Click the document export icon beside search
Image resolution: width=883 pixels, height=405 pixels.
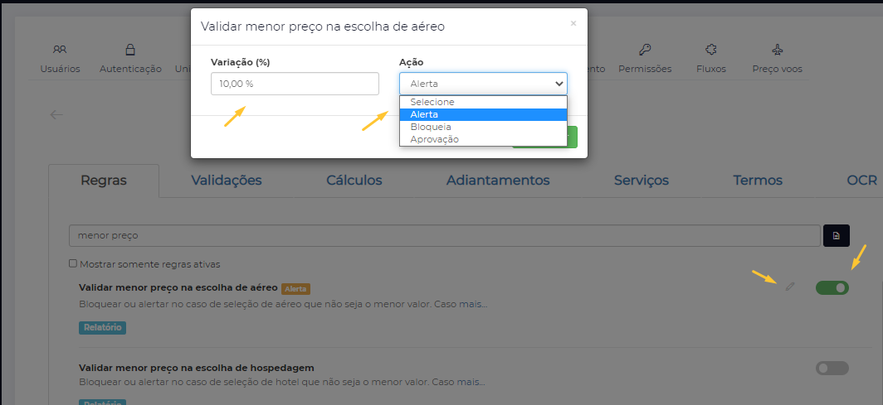tap(837, 236)
